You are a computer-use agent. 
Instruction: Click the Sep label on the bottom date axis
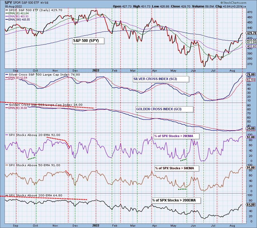pyautogui.click(x=16, y=225)
